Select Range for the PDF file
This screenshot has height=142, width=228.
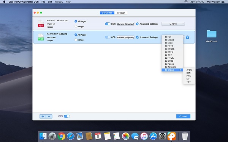pyautogui.click(x=76, y=27)
